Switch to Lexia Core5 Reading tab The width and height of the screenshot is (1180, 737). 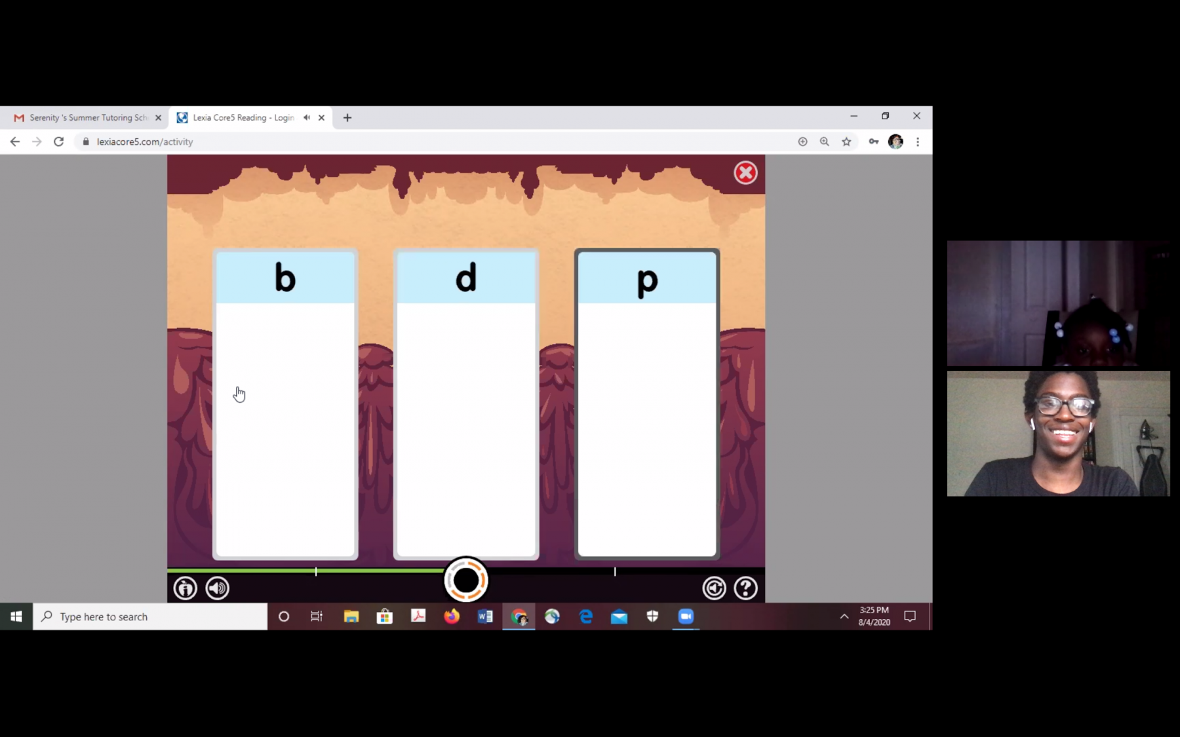pos(243,118)
